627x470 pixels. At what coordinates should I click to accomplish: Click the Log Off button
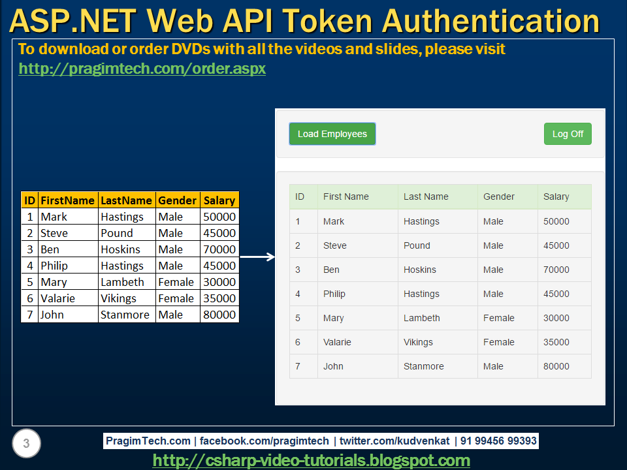coord(568,134)
